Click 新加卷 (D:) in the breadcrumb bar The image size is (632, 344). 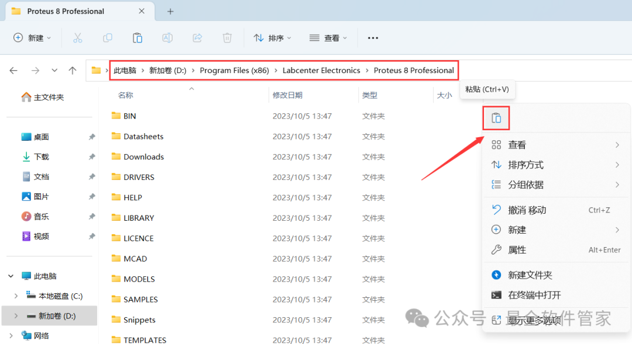166,70
